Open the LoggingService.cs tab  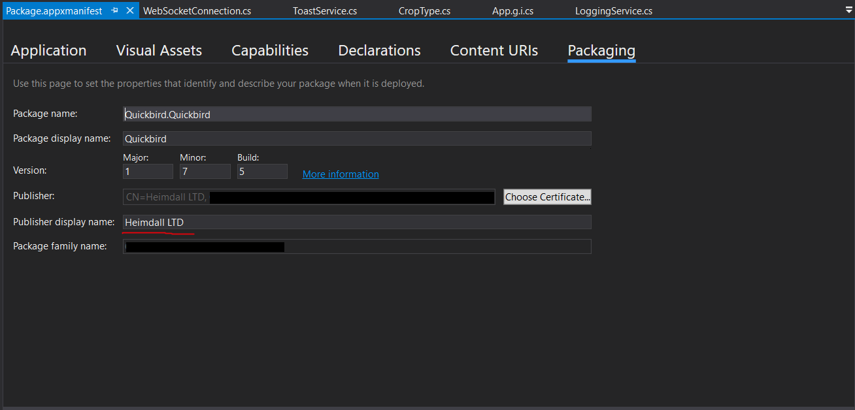(x=613, y=11)
